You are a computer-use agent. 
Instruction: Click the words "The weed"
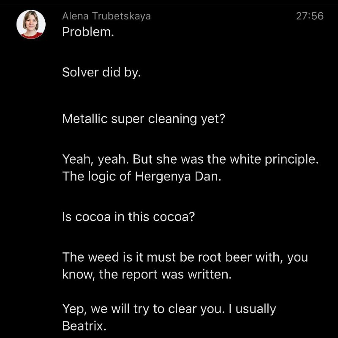[x=91, y=257]
